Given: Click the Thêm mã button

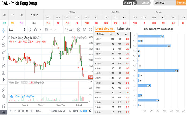Looking at the screenshot, I should (x=181, y=3).
